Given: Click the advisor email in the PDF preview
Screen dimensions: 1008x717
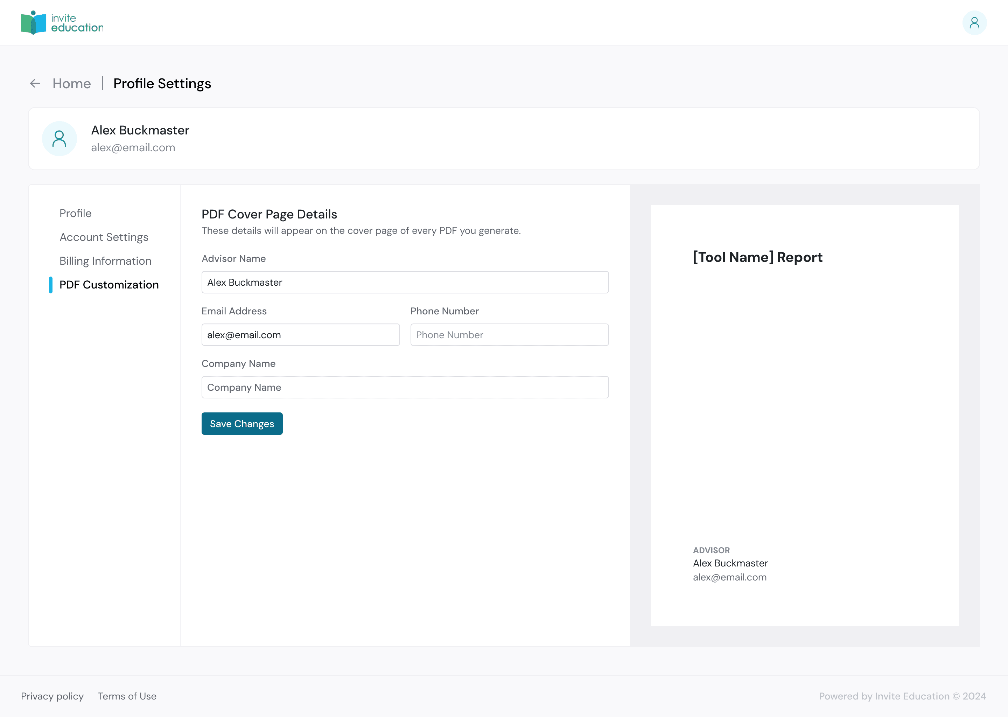Looking at the screenshot, I should pyautogui.click(x=729, y=577).
